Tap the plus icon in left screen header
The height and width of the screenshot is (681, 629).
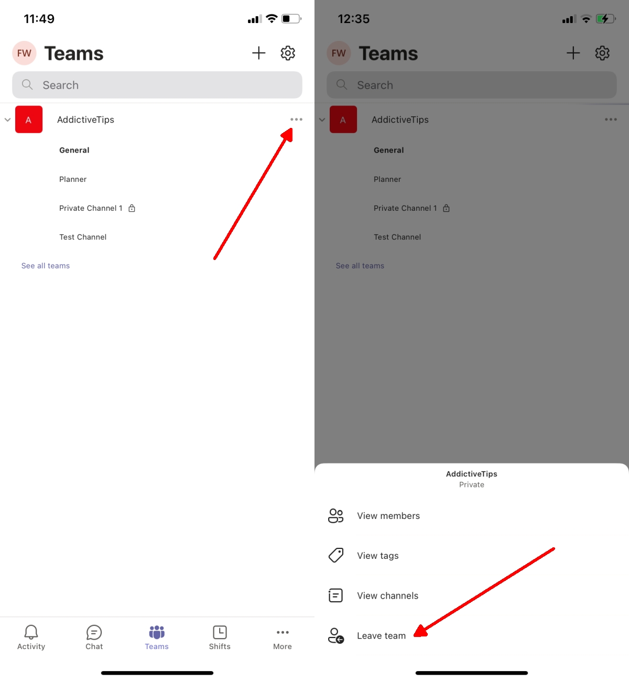[x=259, y=53]
